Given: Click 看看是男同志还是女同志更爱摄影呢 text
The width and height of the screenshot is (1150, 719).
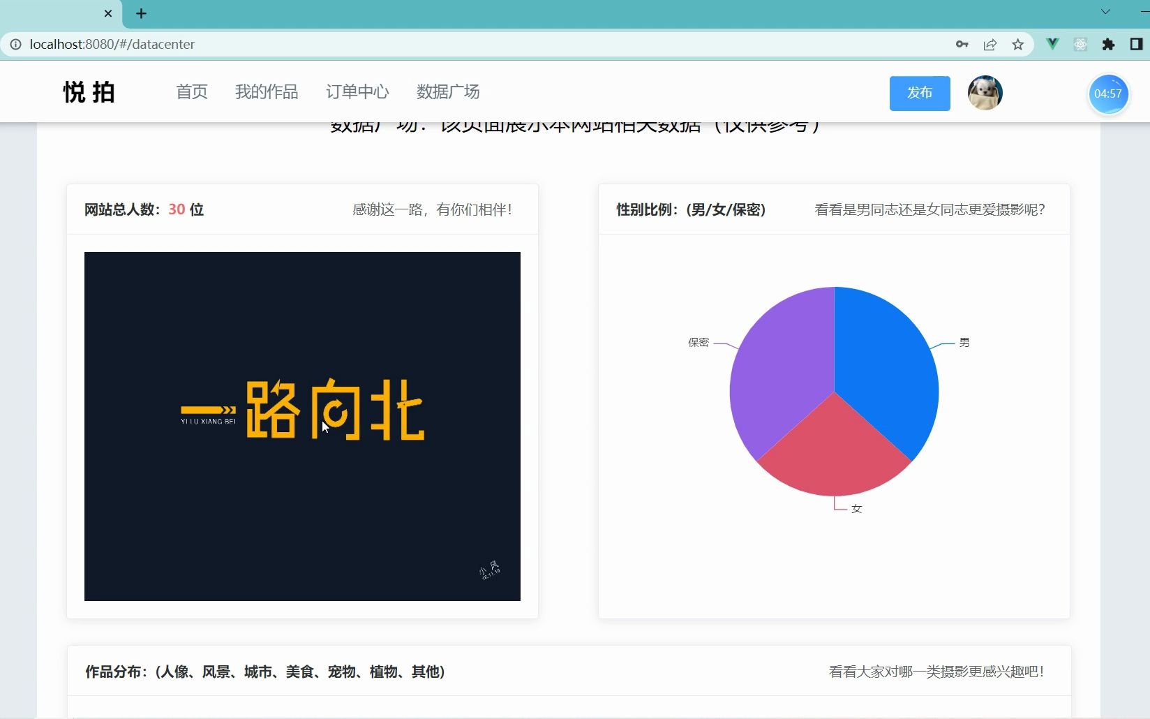Looking at the screenshot, I should pos(929,209).
